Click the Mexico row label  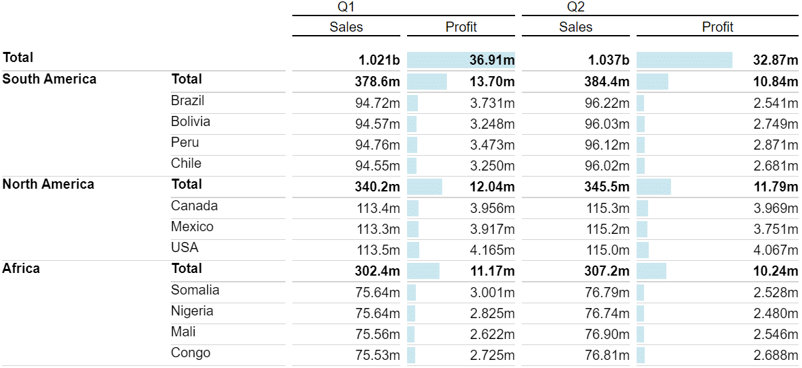[192, 226]
